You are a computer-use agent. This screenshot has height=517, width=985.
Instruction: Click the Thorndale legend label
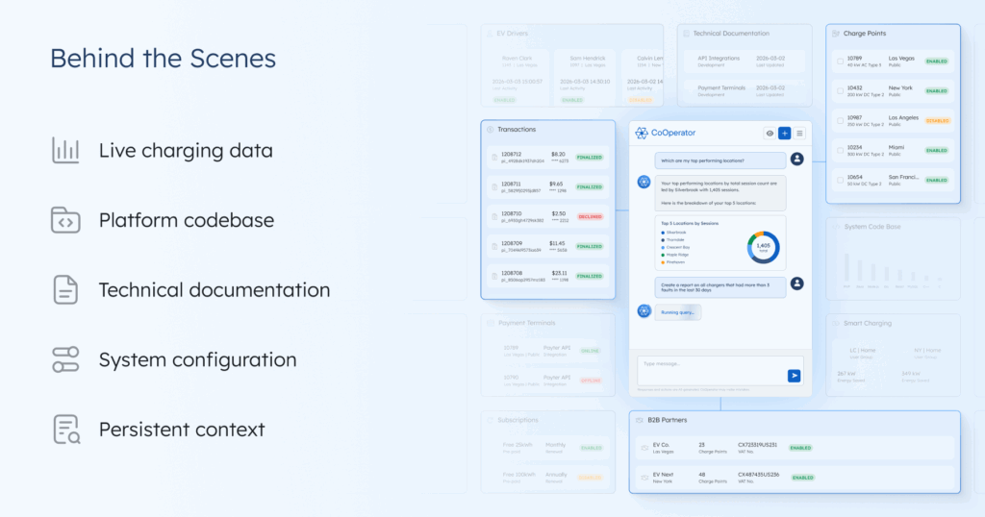(x=675, y=239)
